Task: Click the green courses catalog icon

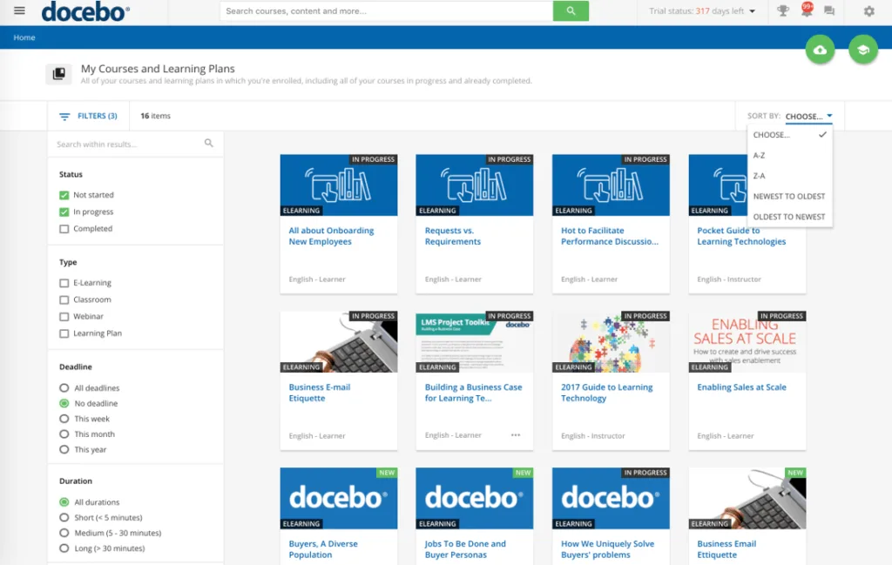Action: (x=862, y=50)
